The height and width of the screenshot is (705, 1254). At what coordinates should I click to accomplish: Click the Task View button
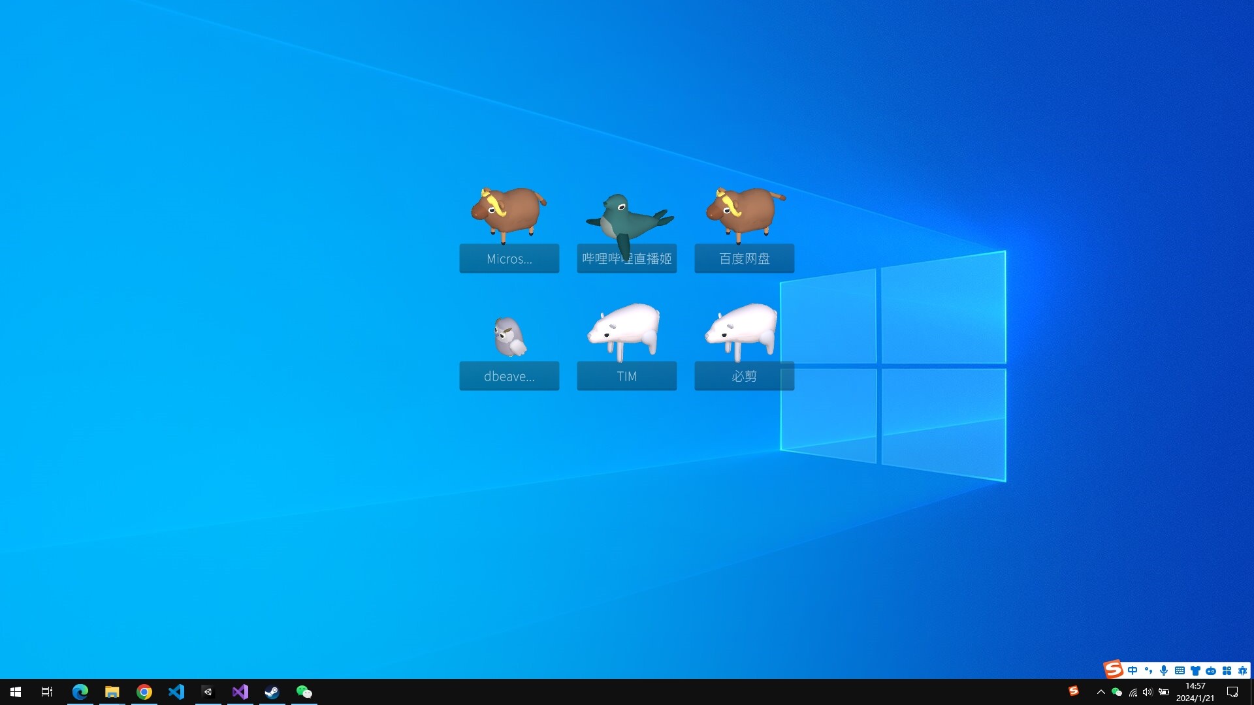[46, 691]
